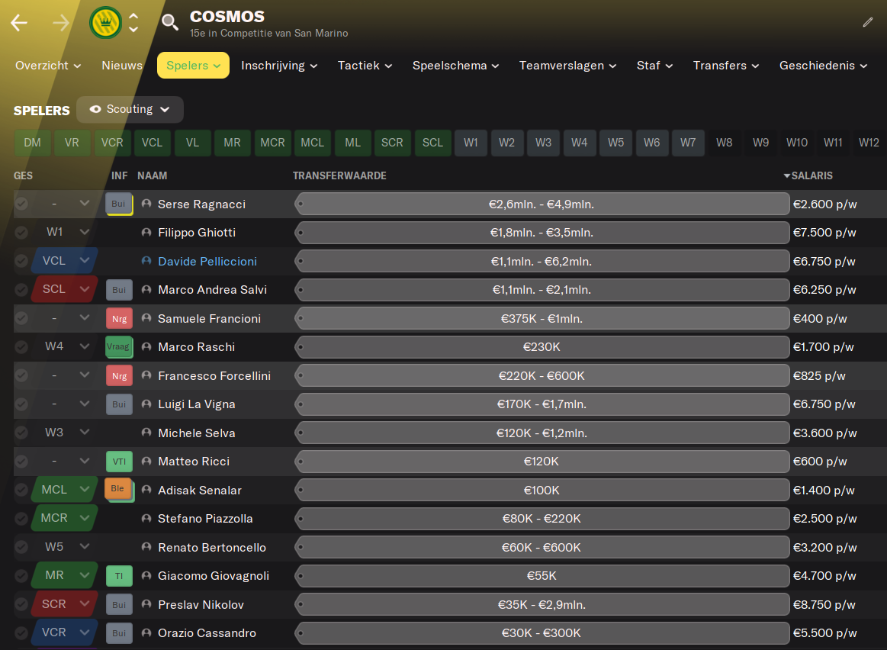
Task: Click person icon beside Davide Pelliccioni
Action: coord(146,261)
